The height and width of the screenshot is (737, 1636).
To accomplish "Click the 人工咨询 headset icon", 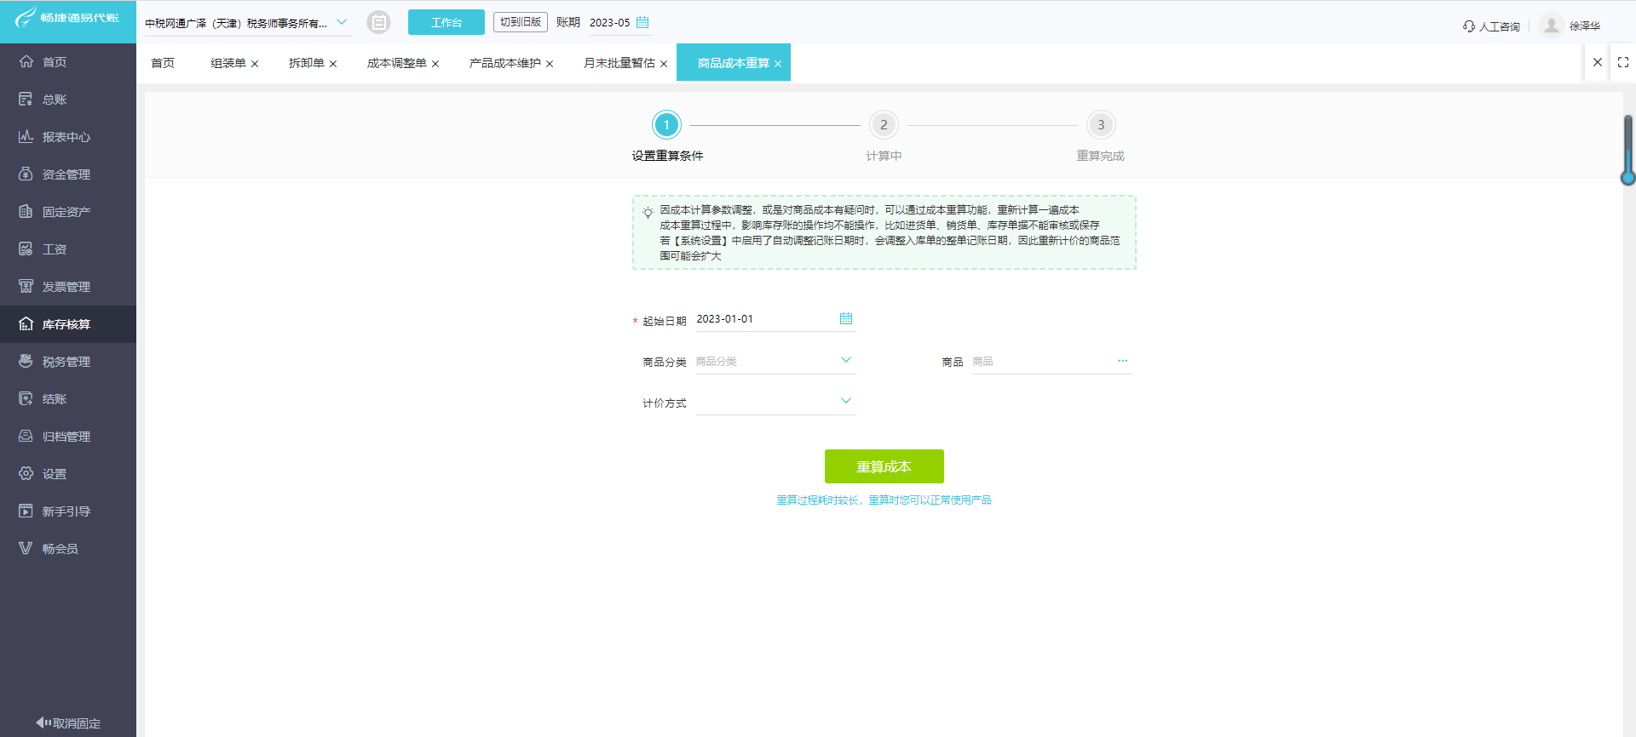I will tap(1469, 26).
